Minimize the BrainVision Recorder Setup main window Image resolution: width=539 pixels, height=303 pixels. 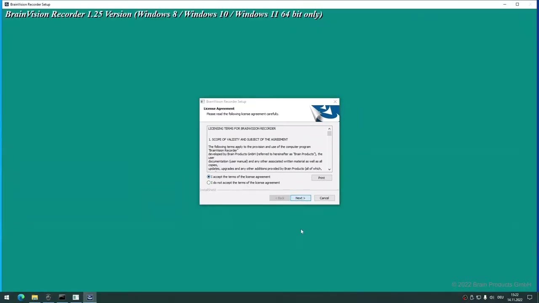click(x=504, y=4)
